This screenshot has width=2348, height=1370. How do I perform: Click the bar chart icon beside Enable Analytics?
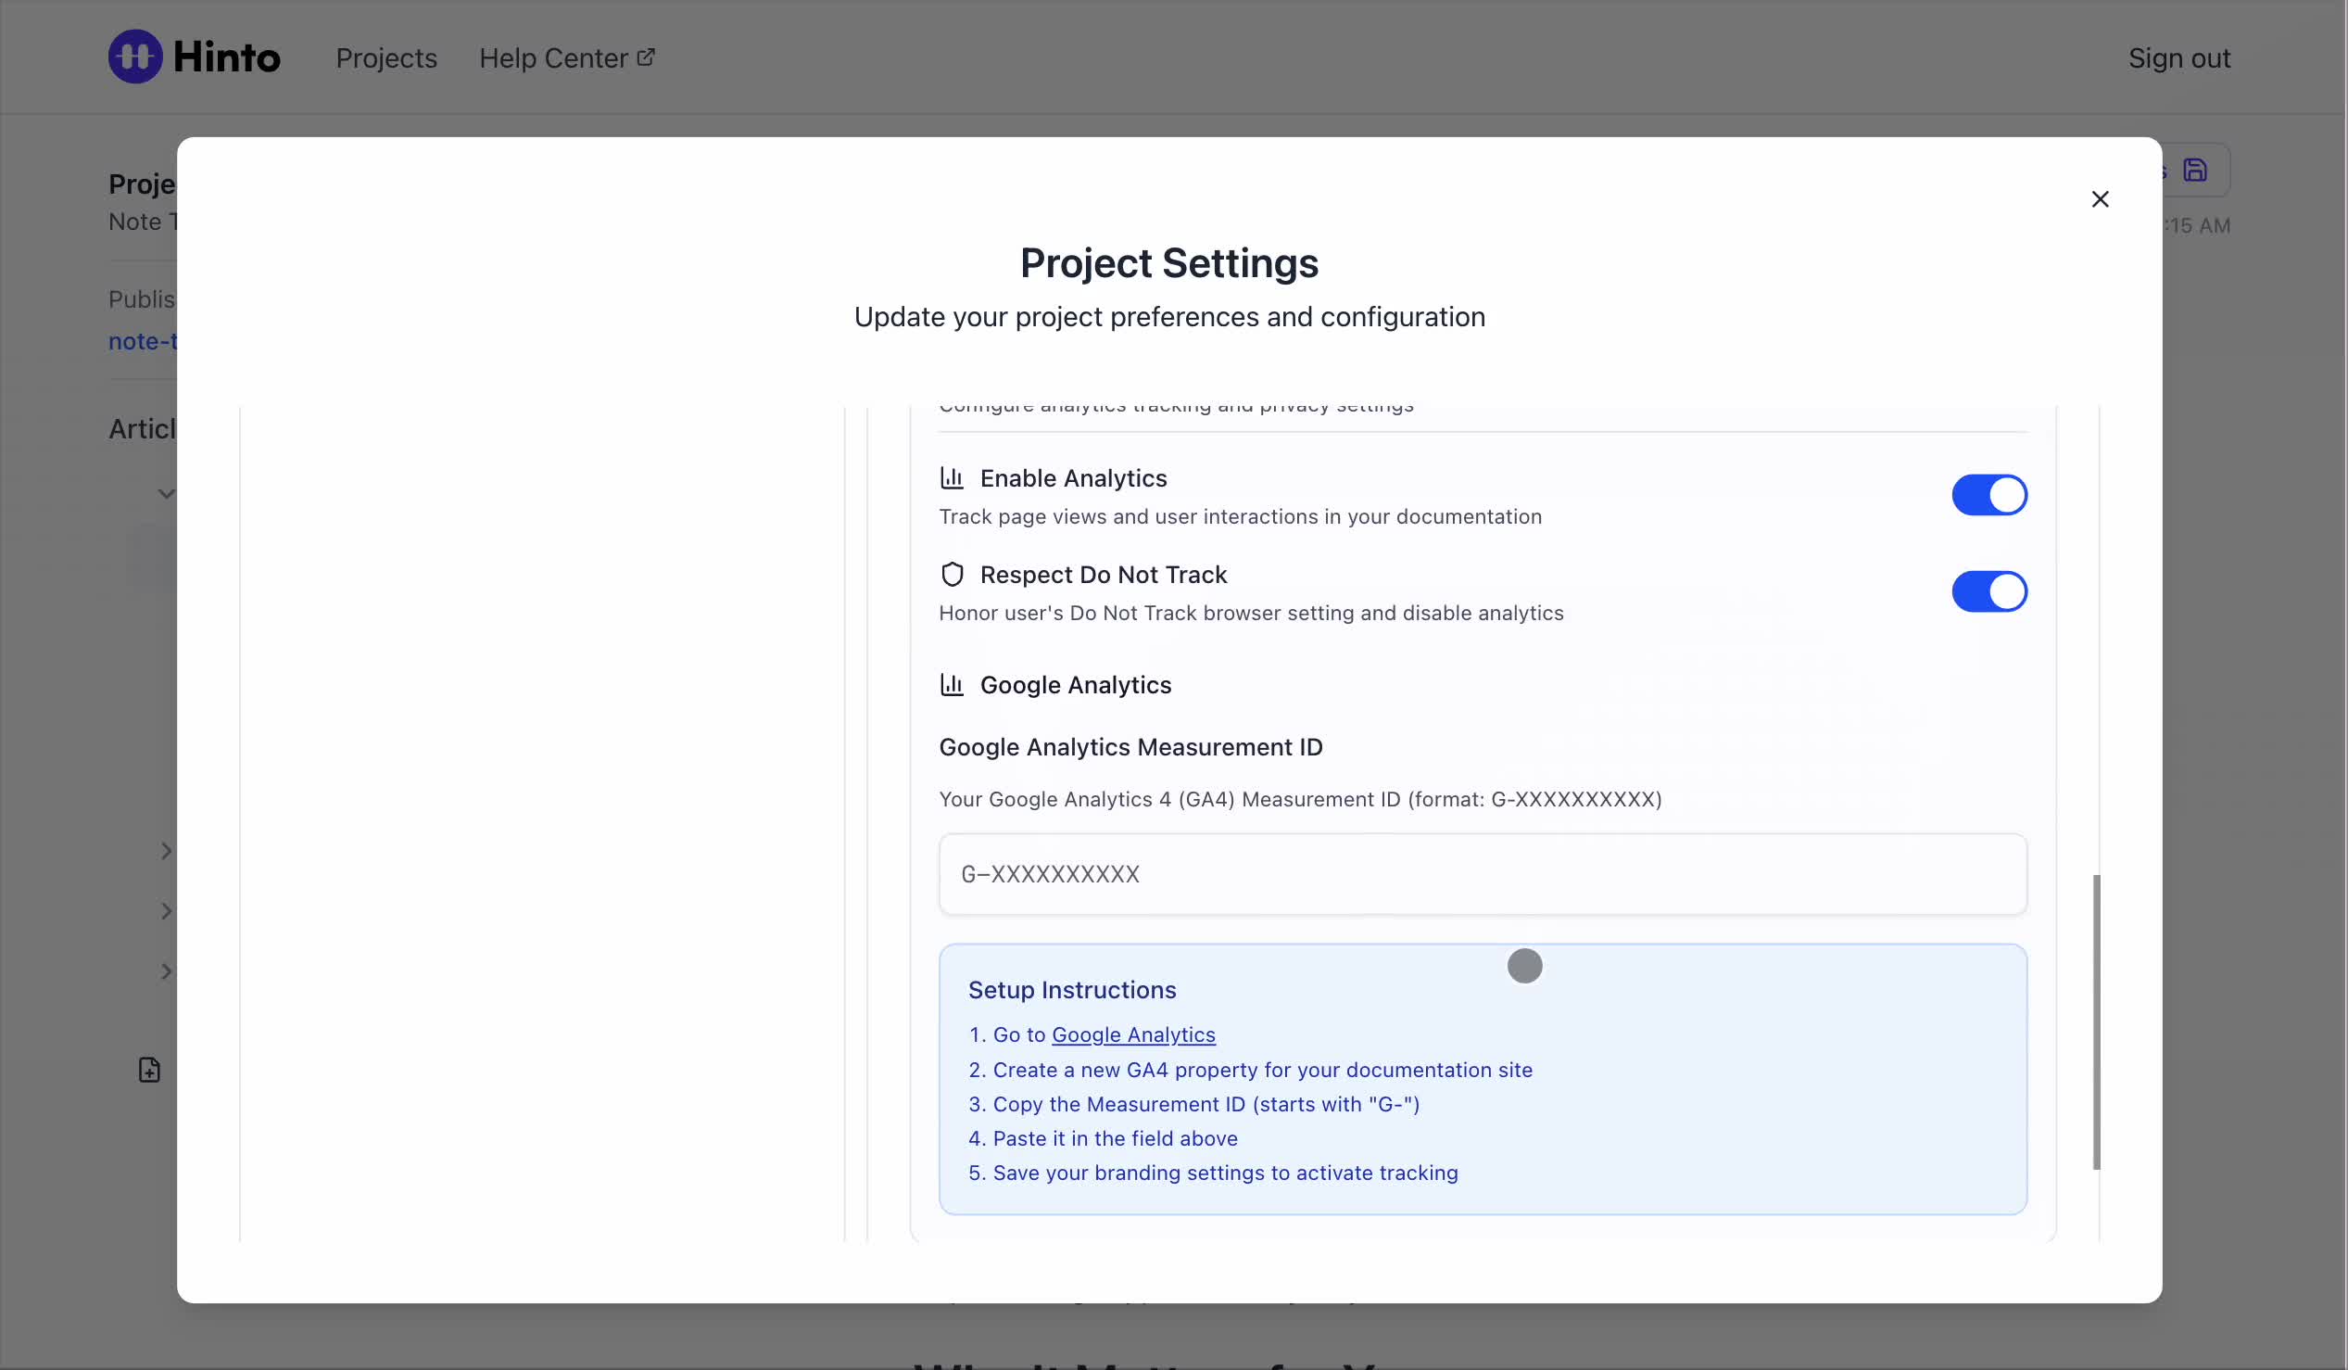click(952, 478)
